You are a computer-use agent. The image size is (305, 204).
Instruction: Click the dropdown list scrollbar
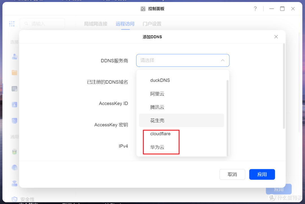pyautogui.click(x=227, y=118)
